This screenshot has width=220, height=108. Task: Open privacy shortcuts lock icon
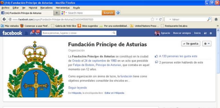pos(205,33)
